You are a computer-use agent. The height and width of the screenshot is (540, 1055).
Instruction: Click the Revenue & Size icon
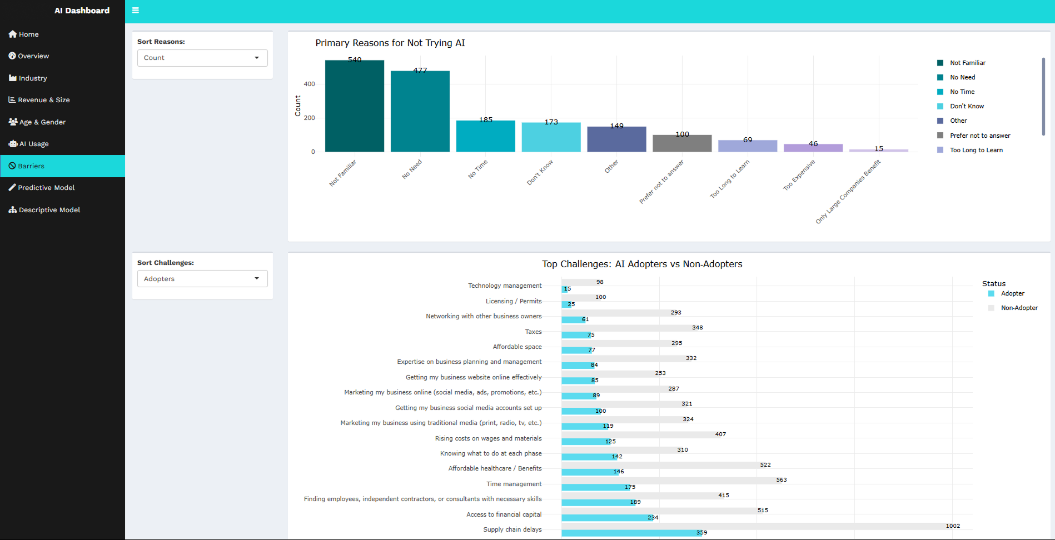[x=12, y=99]
